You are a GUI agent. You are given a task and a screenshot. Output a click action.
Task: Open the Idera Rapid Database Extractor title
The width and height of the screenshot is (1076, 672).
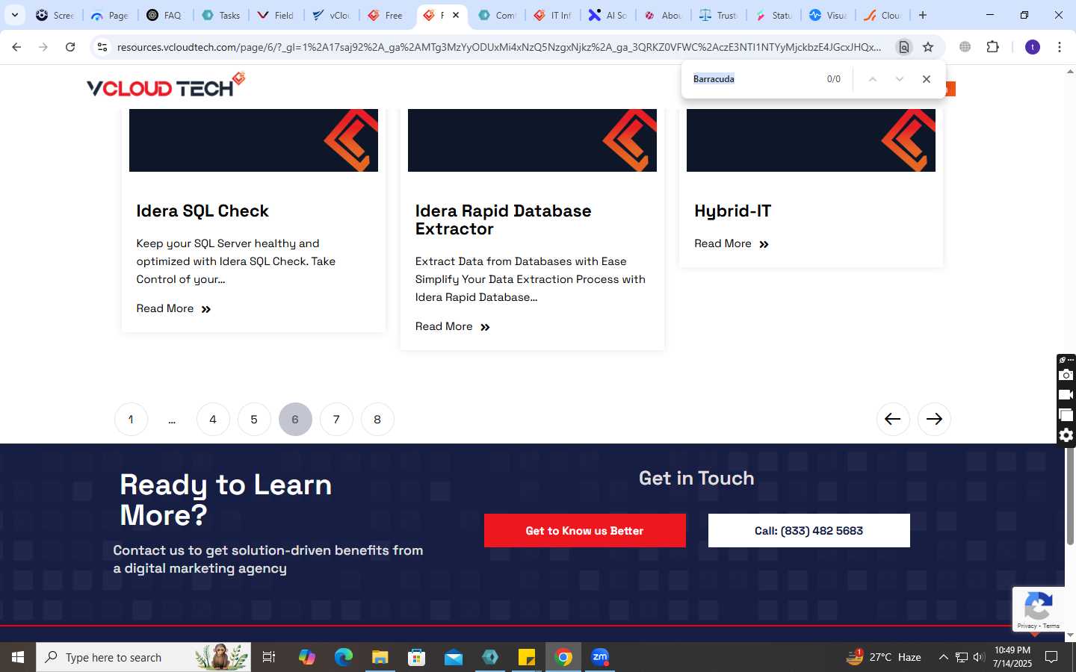point(503,220)
